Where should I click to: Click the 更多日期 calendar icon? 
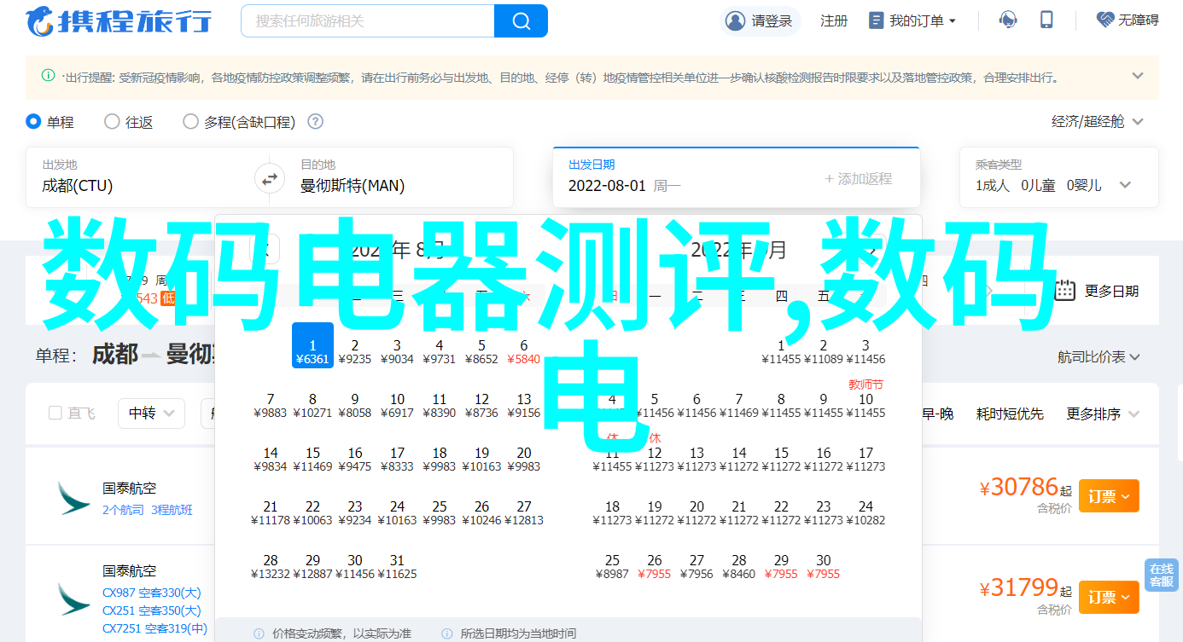point(1064,290)
